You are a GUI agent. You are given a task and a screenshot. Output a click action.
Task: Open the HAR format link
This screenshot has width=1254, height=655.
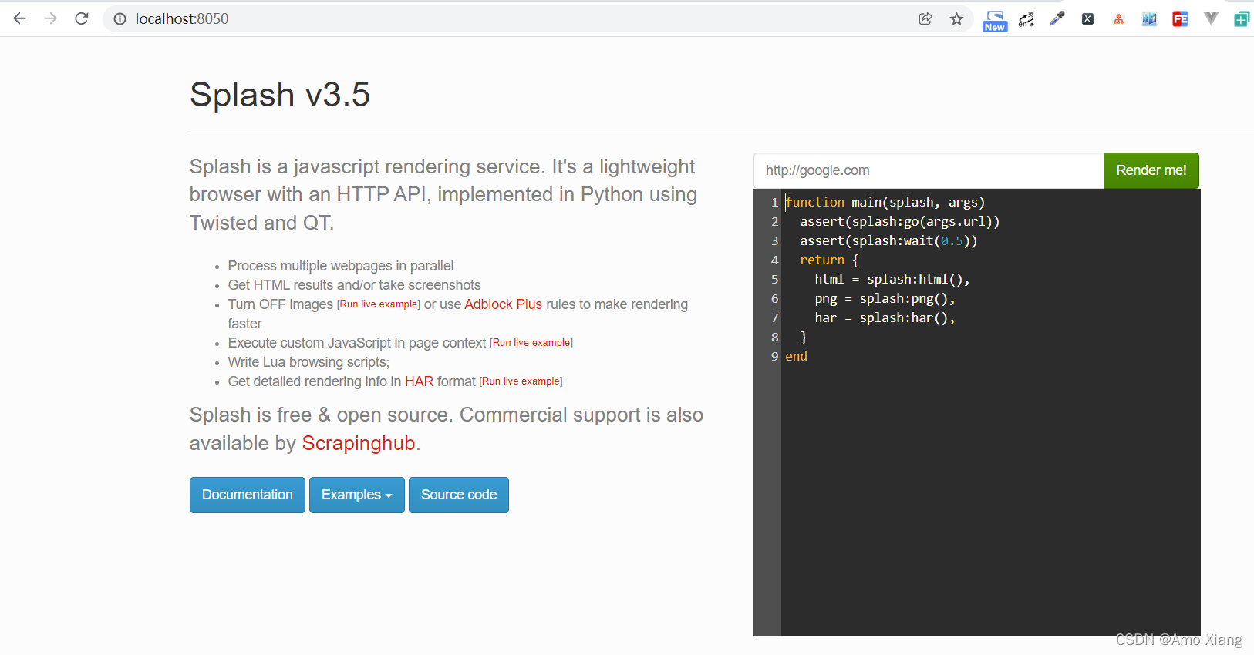tap(419, 381)
